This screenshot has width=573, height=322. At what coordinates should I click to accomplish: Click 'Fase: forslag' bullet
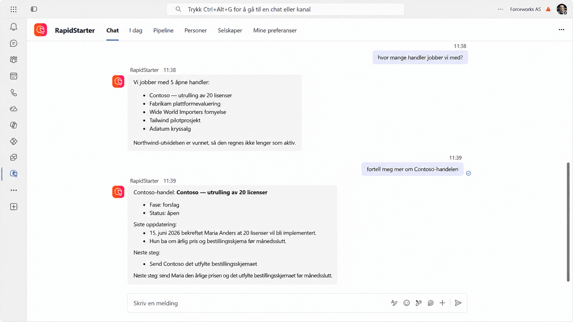click(x=164, y=205)
